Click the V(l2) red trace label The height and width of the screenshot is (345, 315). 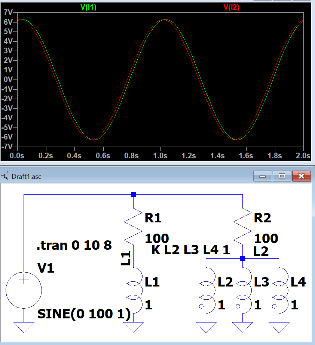(x=231, y=7)
